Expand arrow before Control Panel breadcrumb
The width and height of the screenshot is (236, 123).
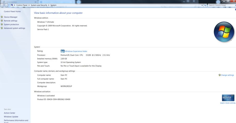(15, 5)
